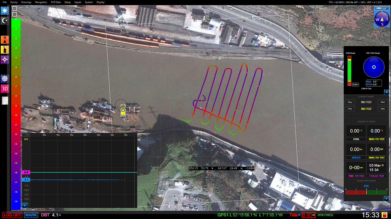
Task: Toggle LOG OFF logging button
Action: 12,215
